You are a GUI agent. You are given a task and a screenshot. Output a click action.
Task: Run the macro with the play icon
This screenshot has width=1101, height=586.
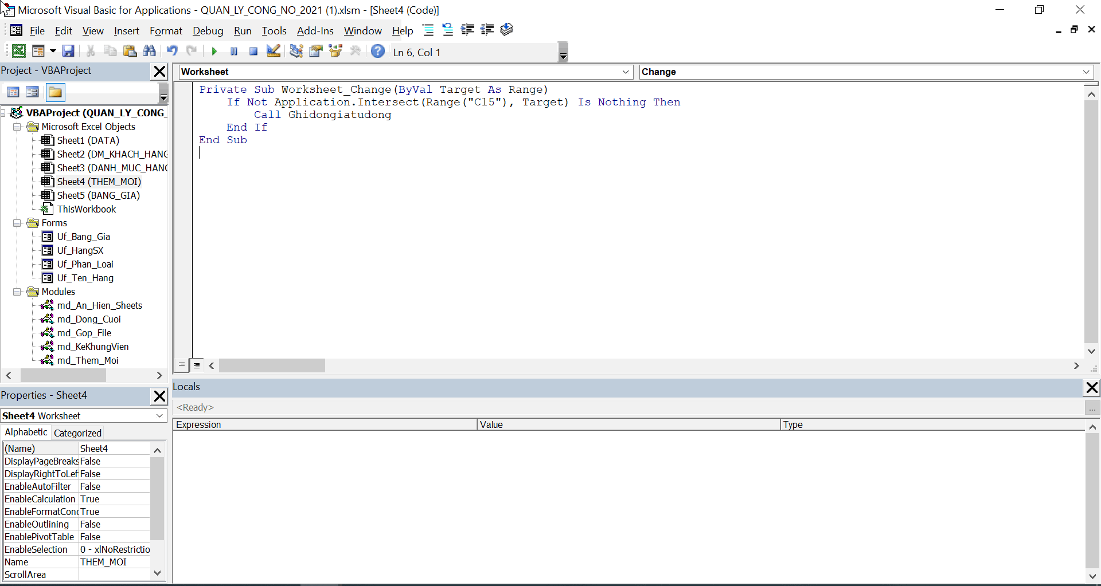[x=214, y=52]
